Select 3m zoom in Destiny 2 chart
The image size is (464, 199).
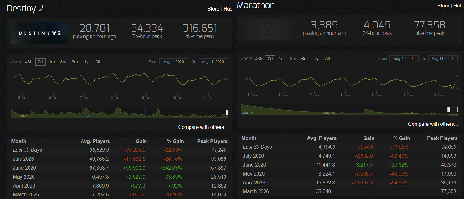pyautogui.click(x=63, y=62)
